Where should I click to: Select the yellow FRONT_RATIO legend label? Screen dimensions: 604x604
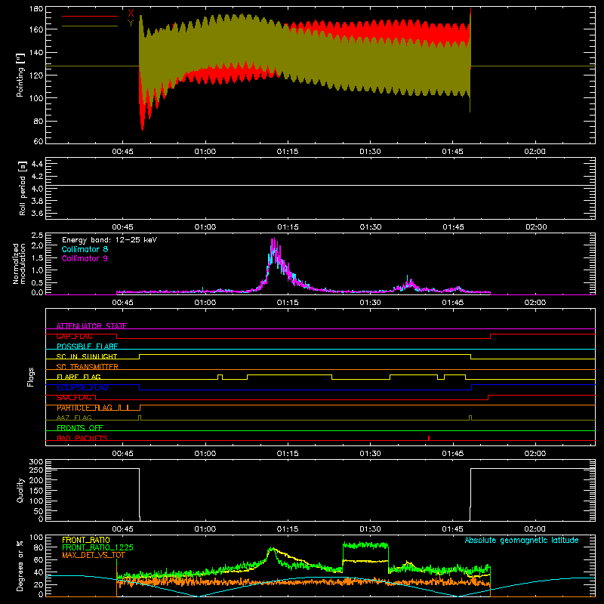pos(86,540)
